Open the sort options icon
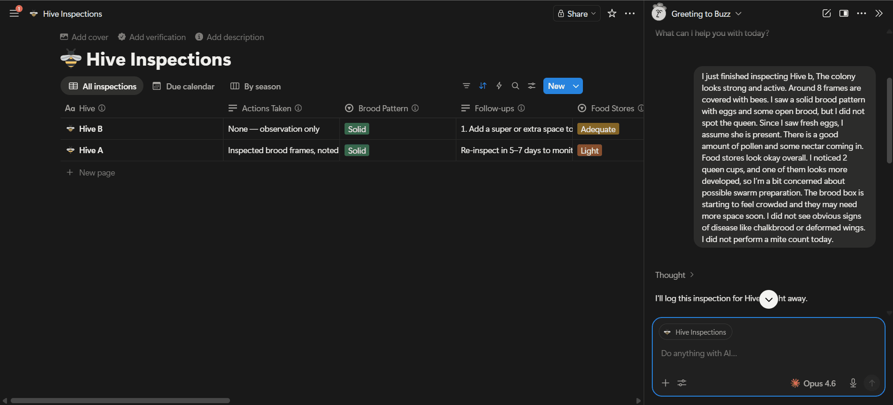The image size is (893, 405). click(x=482, y=86)
